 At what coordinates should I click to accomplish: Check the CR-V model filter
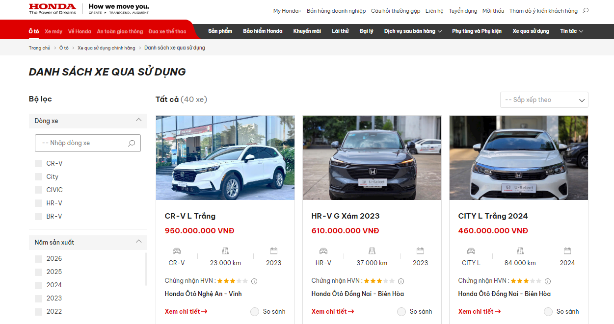tap(38, 163)
